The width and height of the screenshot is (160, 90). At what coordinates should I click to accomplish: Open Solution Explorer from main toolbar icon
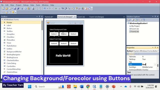(x=73, y=8)
